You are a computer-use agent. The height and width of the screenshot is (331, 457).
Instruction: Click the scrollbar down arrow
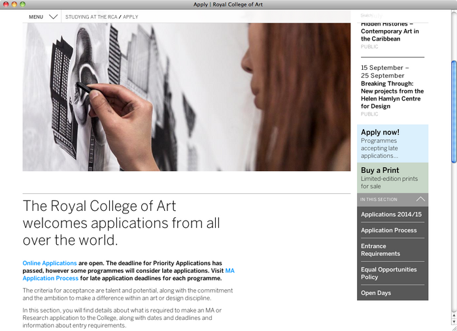454,321
